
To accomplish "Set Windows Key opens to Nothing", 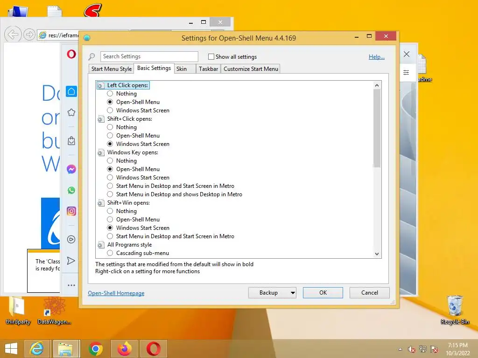I will pos(110,160).
